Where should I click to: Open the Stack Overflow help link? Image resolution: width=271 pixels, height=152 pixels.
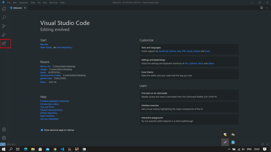[47, 116]
